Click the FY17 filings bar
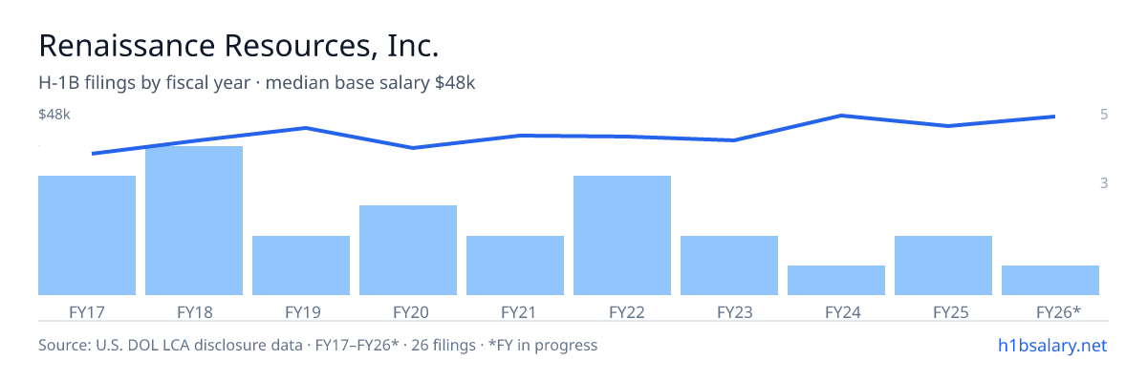Image resolution: width=1147 pixels, height=382 pixels. (x=87, y=235)
